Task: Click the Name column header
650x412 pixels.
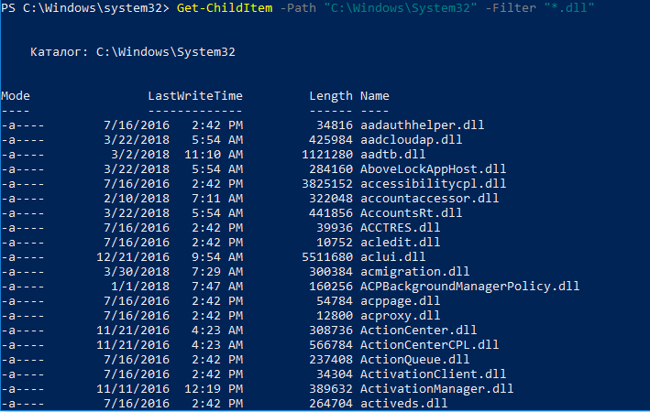Action: pyautogui.click(x=374, y=96)
